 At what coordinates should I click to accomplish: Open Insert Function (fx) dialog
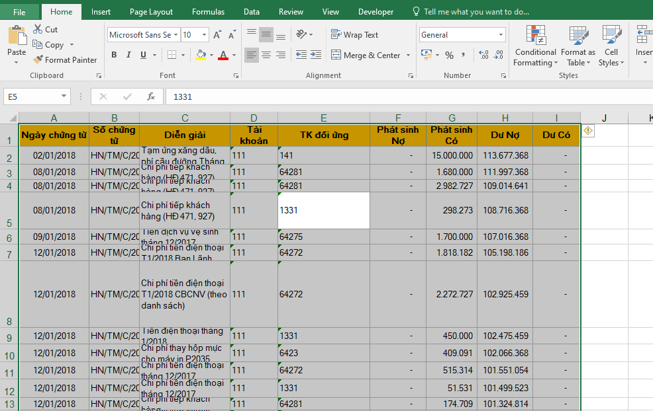click(151, 96)
